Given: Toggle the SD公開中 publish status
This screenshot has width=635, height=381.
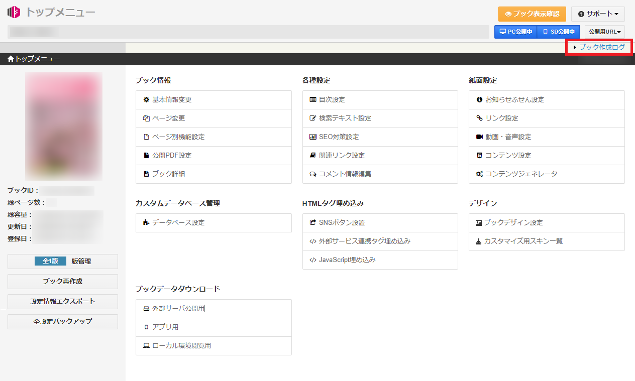Looking at the screenshot, I should pos(559,32).
